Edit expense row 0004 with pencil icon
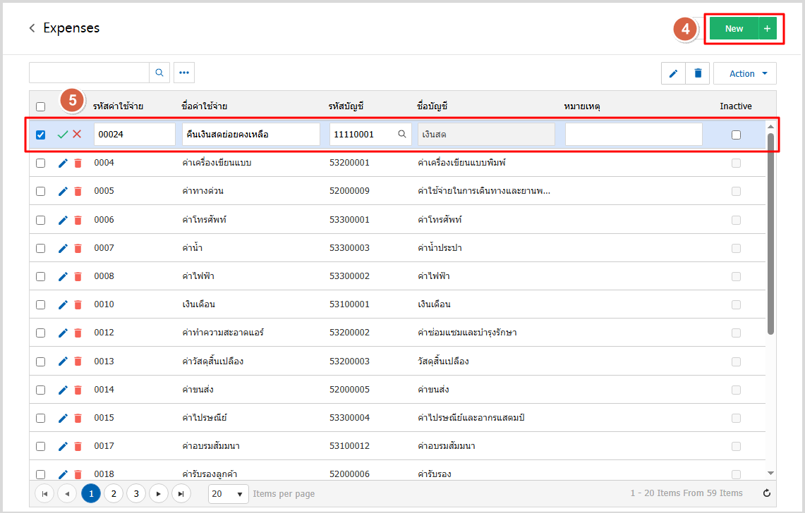Viewport: 805px width, 513px height. tap(63, 163)
